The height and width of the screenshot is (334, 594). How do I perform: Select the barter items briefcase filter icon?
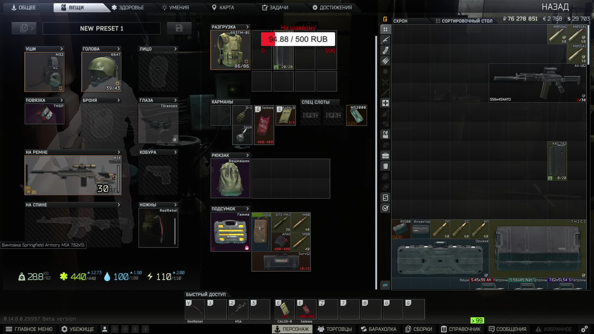[385, 155]
